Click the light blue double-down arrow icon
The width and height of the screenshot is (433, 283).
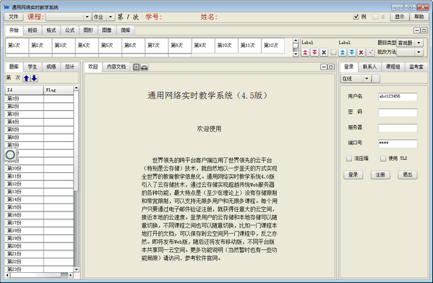[352, 52]
